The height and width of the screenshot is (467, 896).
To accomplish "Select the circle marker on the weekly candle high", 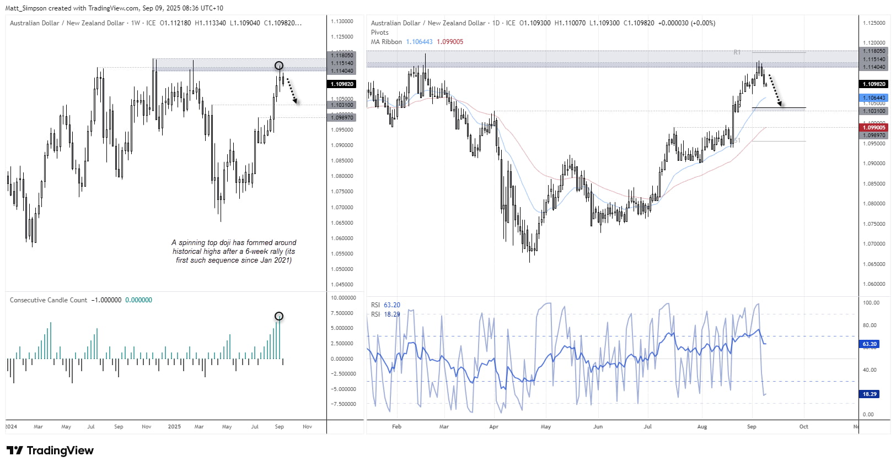I will tap(279, 66).
